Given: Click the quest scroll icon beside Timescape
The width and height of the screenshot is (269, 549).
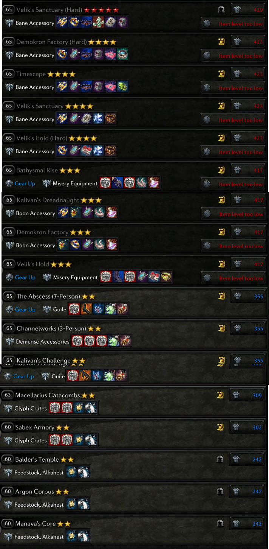Looking at the screenshot, I should 221,74.
